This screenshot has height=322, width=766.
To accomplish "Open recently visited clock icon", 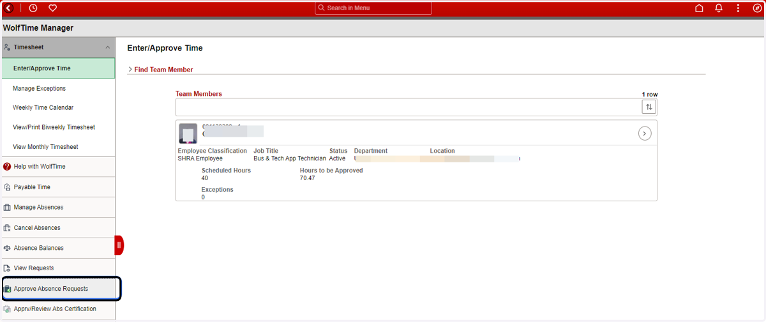I will tap(33, 8).
